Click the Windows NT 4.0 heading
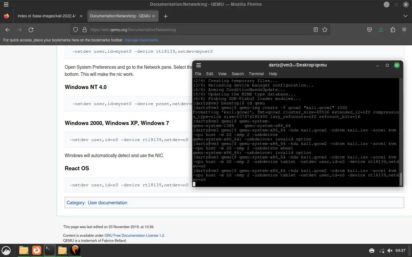Viewport: 412px width, 257px height. [x=86, y=87]
